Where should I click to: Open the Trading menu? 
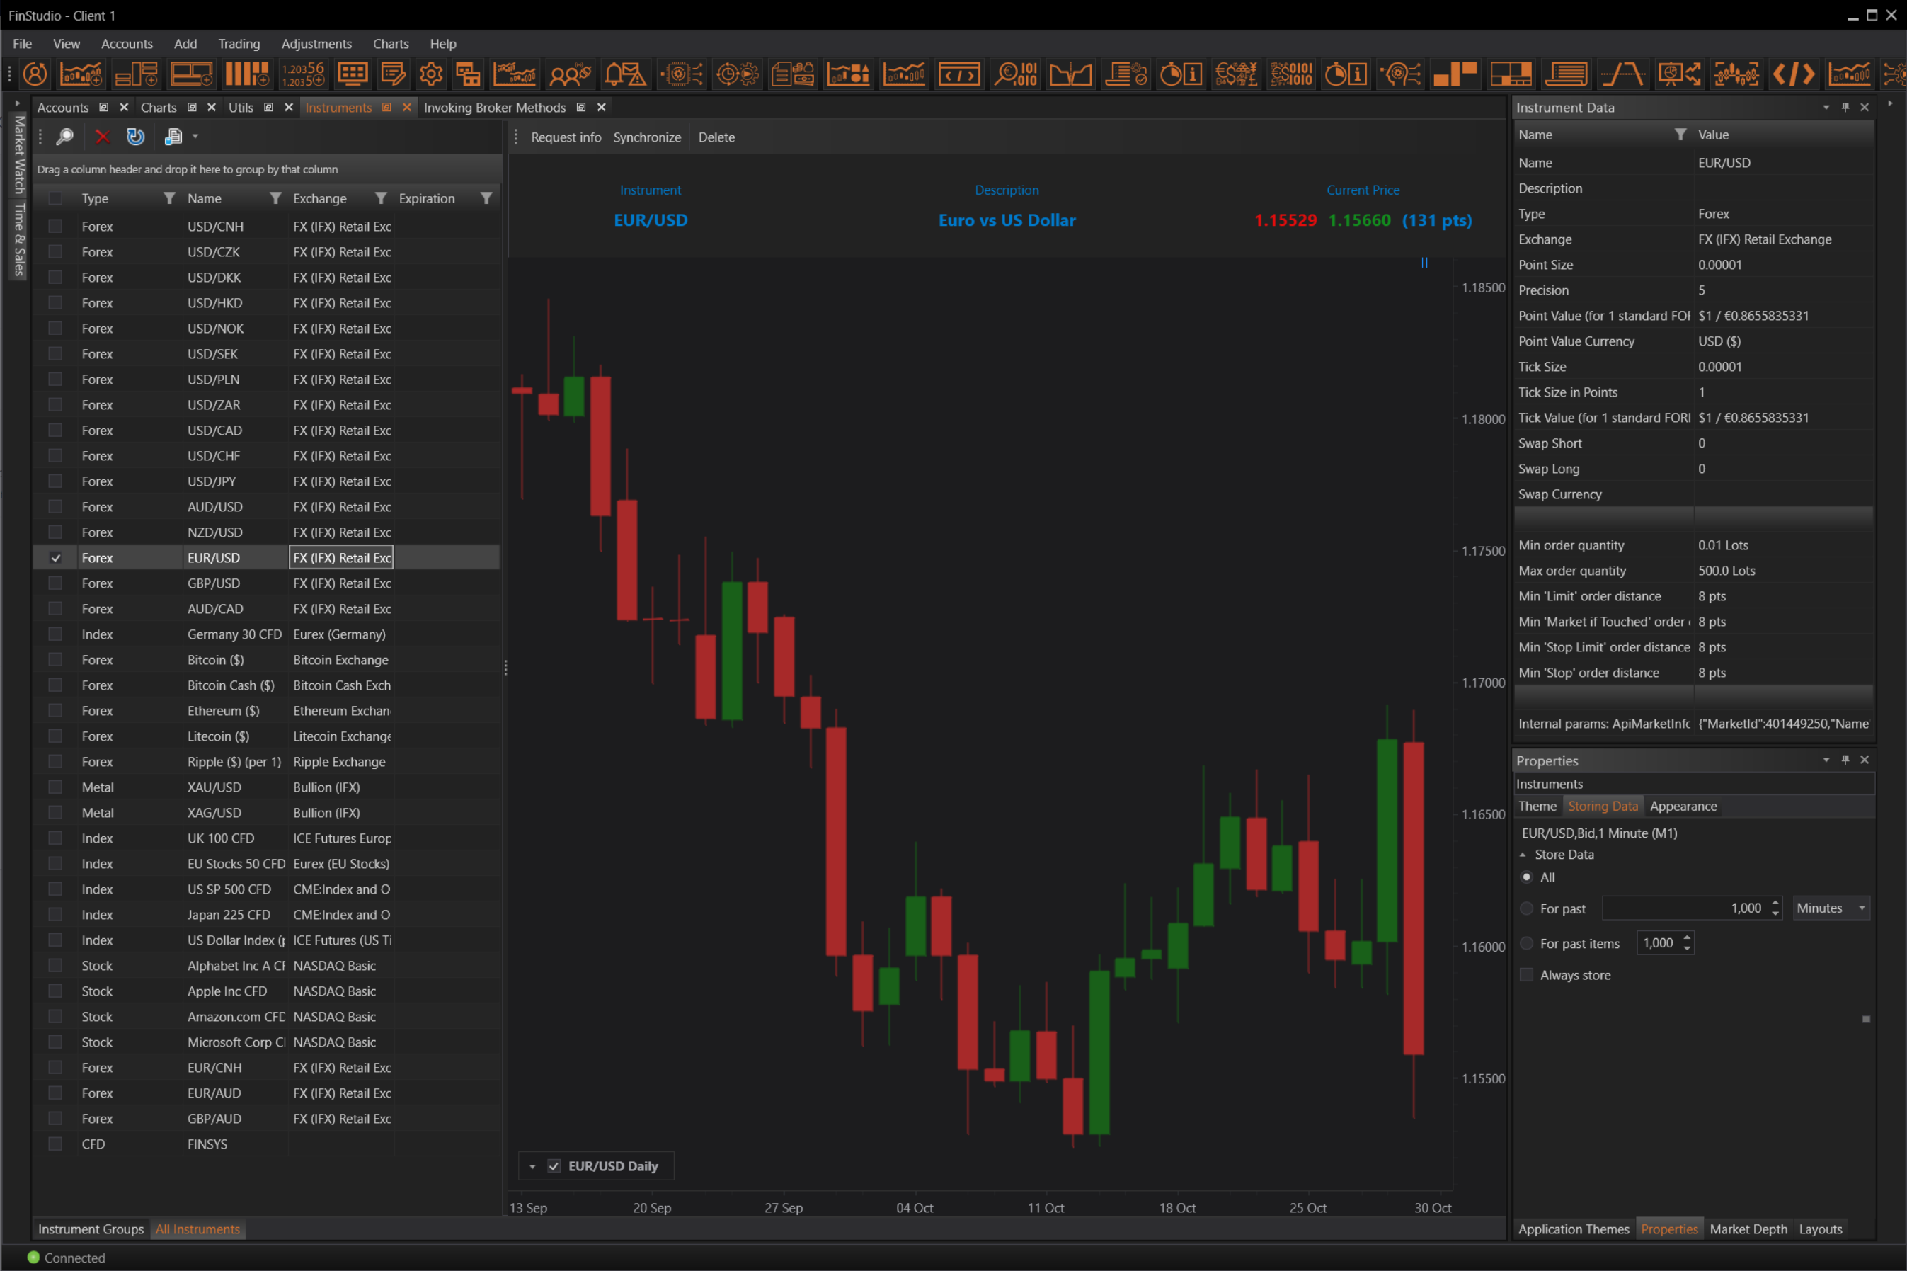point(238,44)
